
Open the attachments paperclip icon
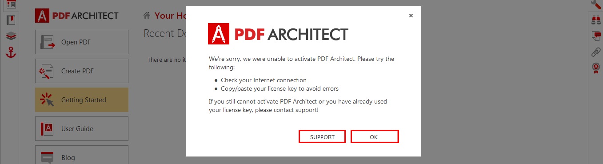[x=596, y=52]
